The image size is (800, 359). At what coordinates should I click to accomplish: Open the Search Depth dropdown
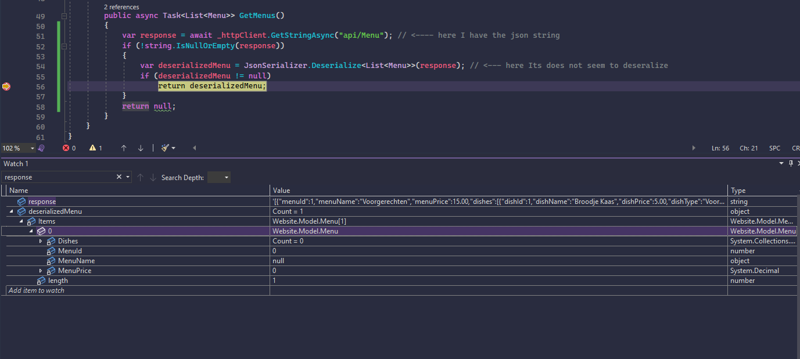click(x=219, y=177)
